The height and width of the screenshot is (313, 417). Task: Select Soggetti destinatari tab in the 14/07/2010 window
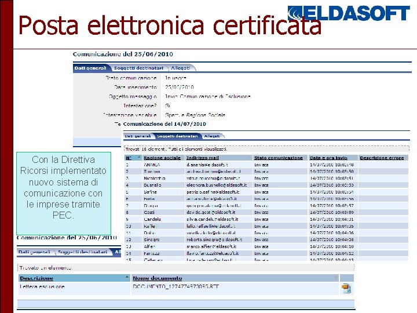coord(177,136)
